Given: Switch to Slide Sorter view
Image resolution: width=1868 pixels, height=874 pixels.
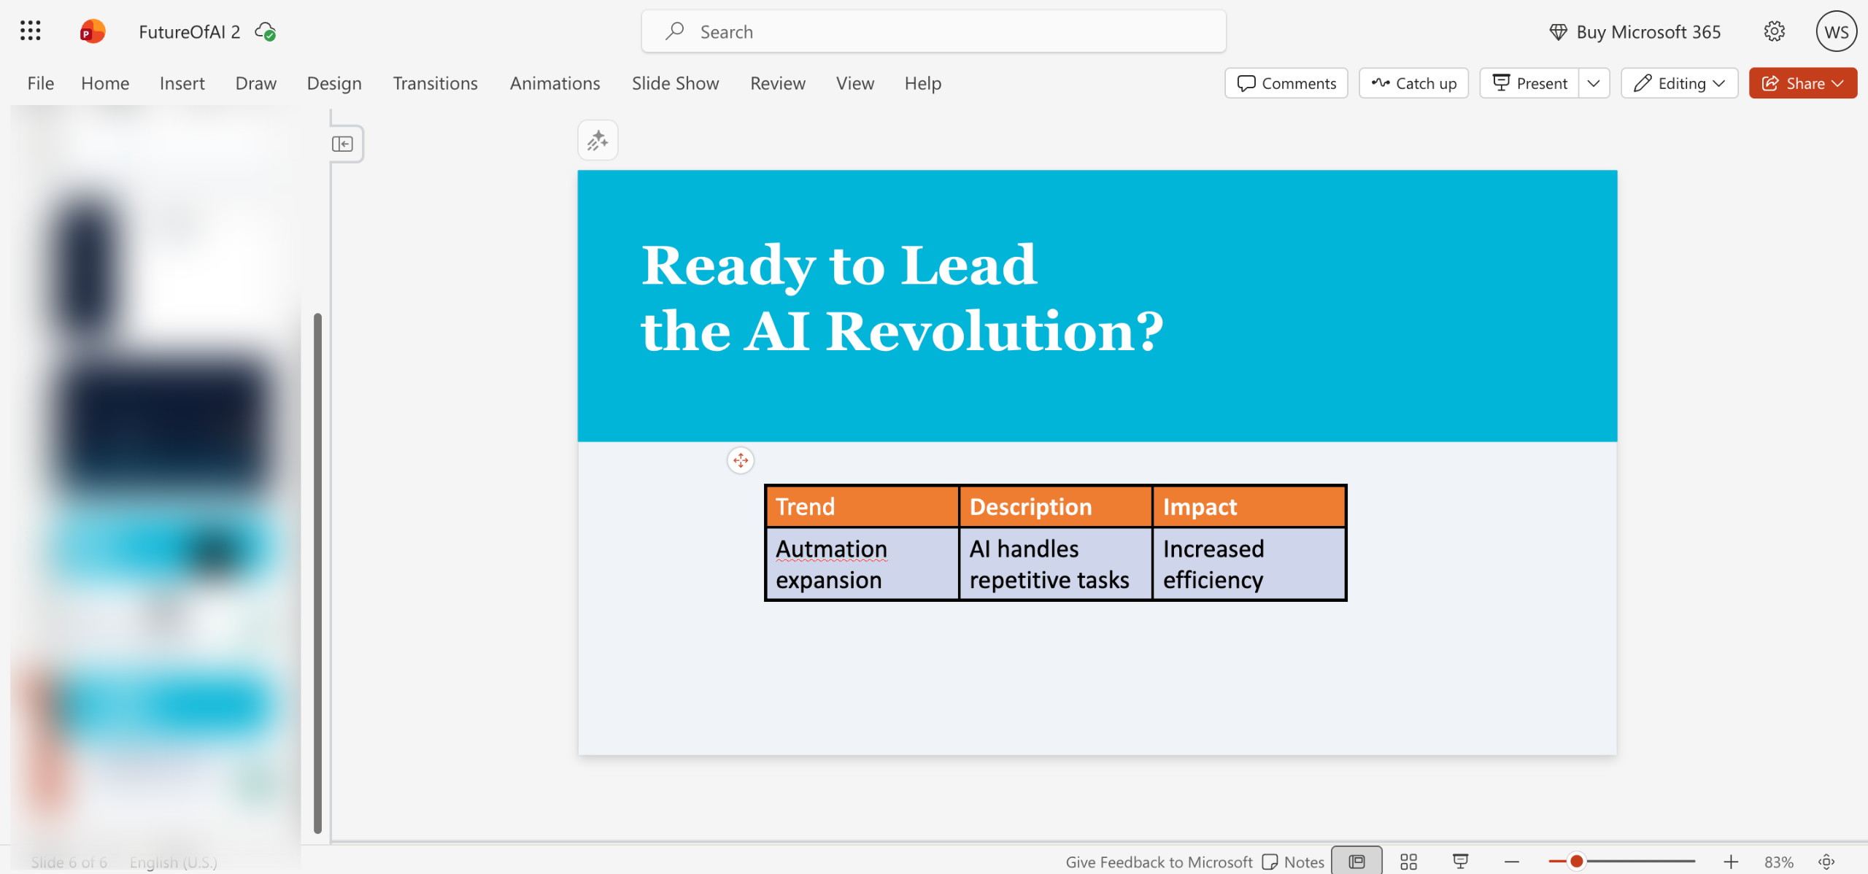Looking at the screenshot, I should coord(1408,862).
